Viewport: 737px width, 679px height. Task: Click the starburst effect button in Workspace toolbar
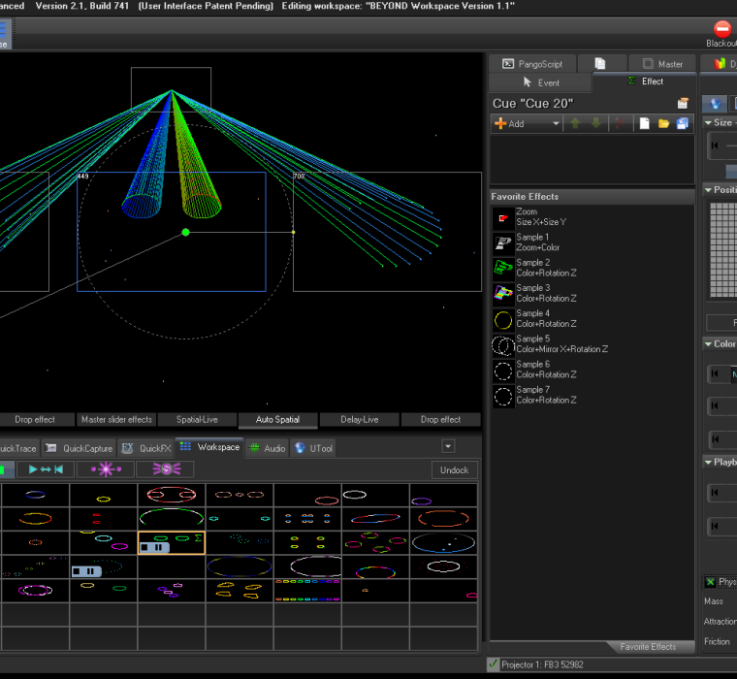[105, 469]
